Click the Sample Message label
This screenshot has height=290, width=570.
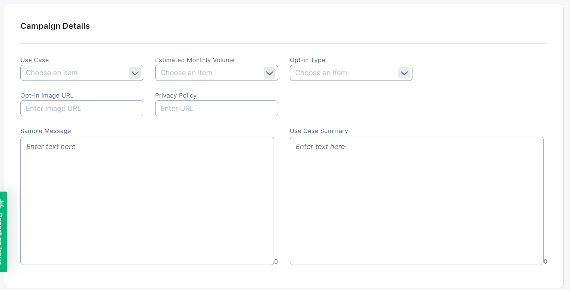[x=45, y=131]
